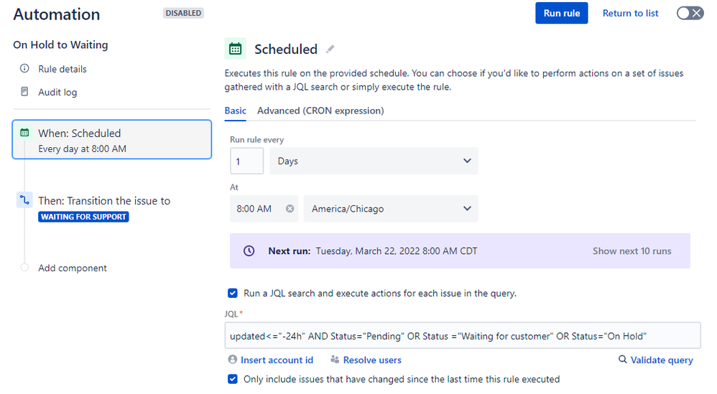This screenshot has width=717, height=394.
Task: Click the 8:00 AM time field
Action: pos(264,209)
